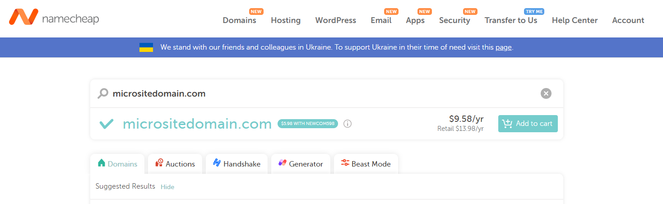Go to Transfer to Us
The height and width of the screenshot is (204, 663).
[511, 20]
